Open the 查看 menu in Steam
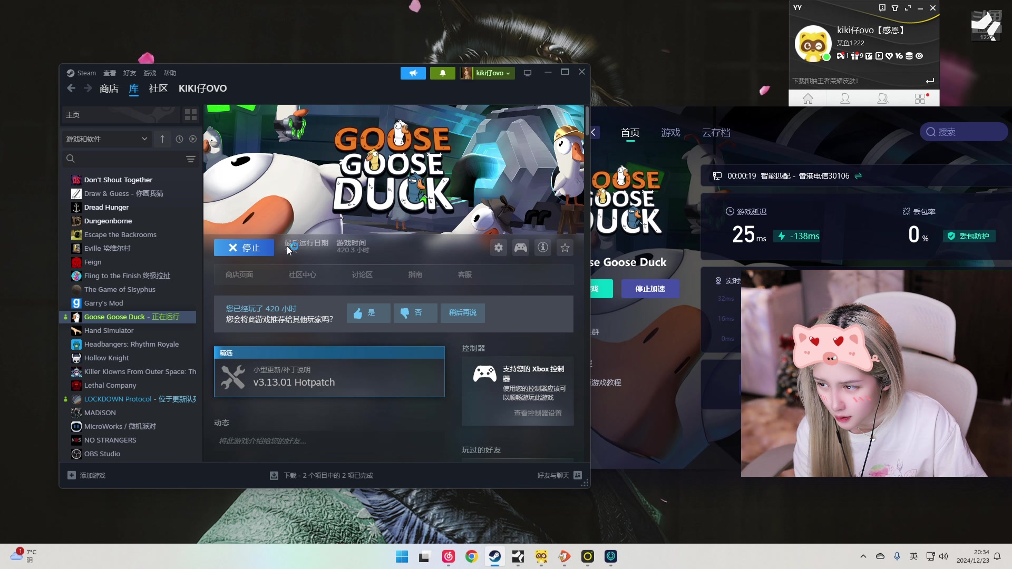The image size is (1012, 569). 110,73
